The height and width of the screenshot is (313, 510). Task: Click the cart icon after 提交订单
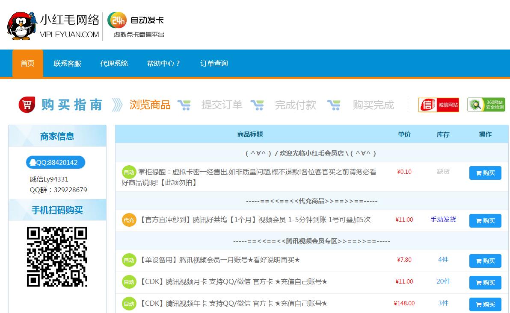coord(257,105)
